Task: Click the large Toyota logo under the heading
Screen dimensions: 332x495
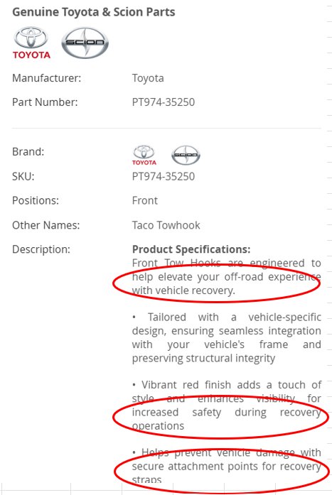Action: point(31,43)
